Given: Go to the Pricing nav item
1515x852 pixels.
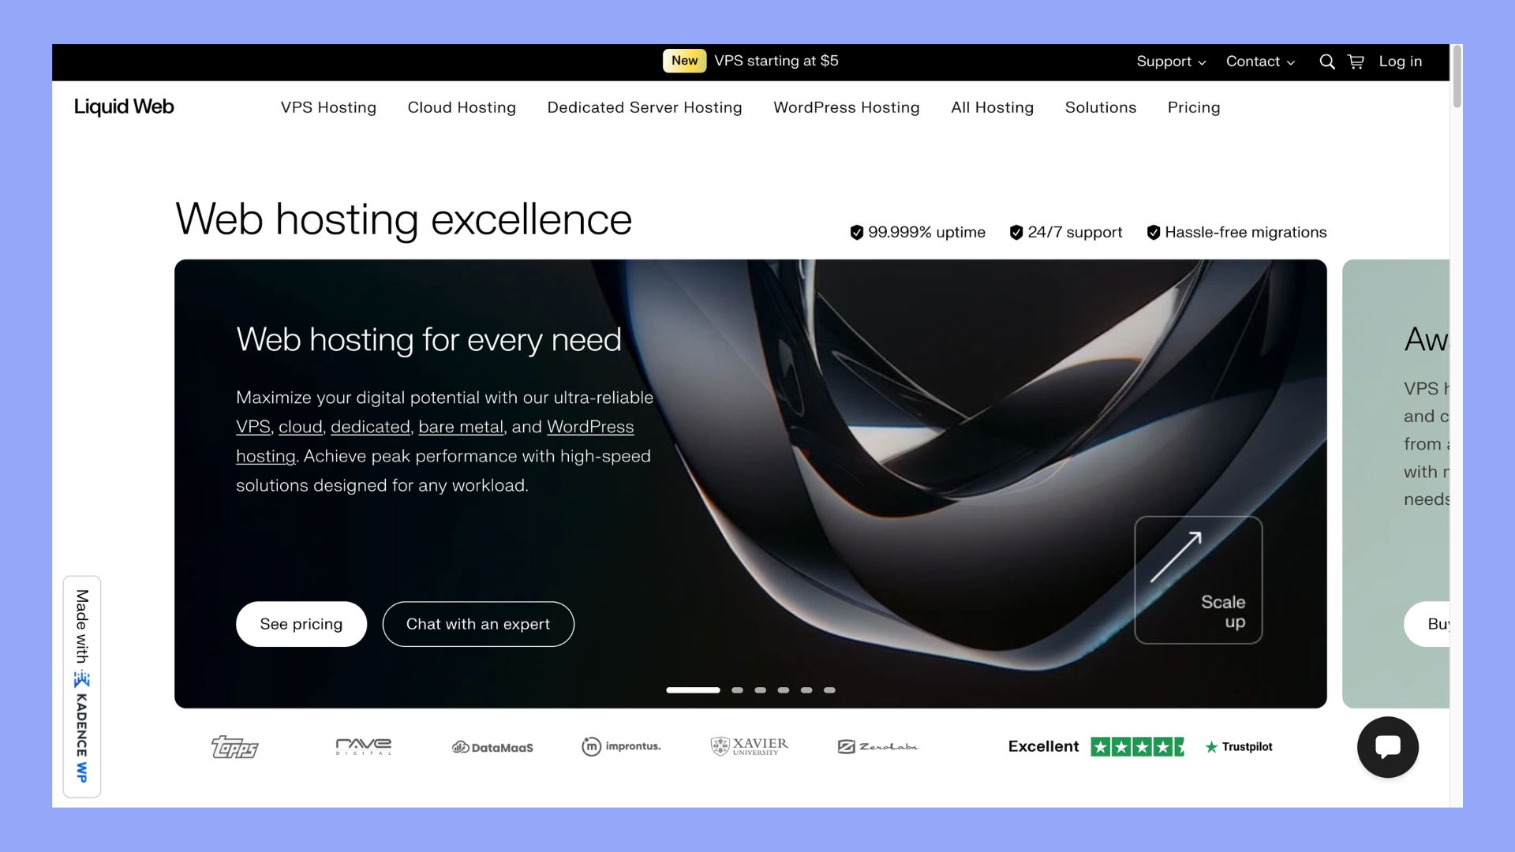Looking at the screenshot, I should click(x=1193, y=107).
